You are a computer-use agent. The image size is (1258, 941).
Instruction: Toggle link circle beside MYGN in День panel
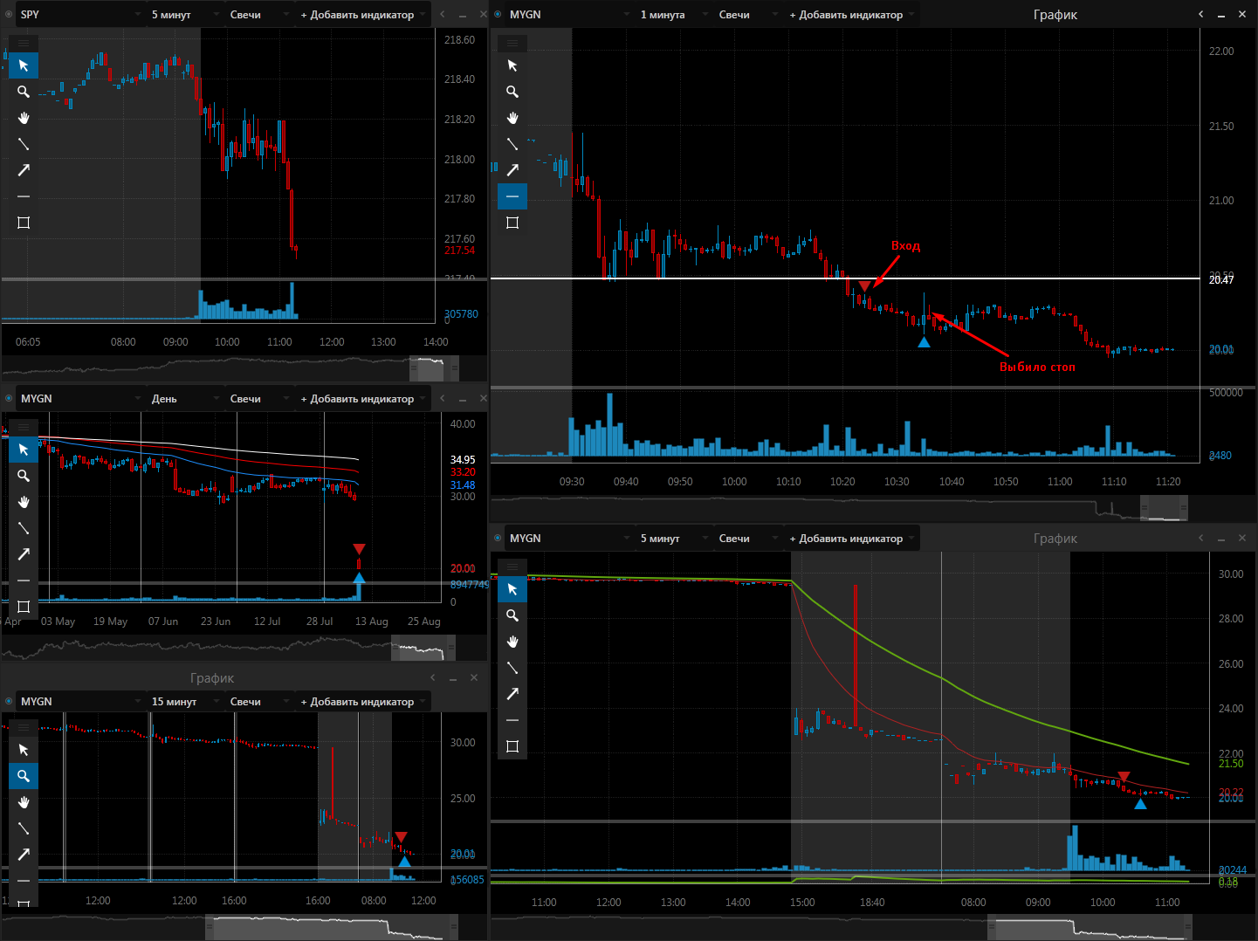tap(9, 398)
